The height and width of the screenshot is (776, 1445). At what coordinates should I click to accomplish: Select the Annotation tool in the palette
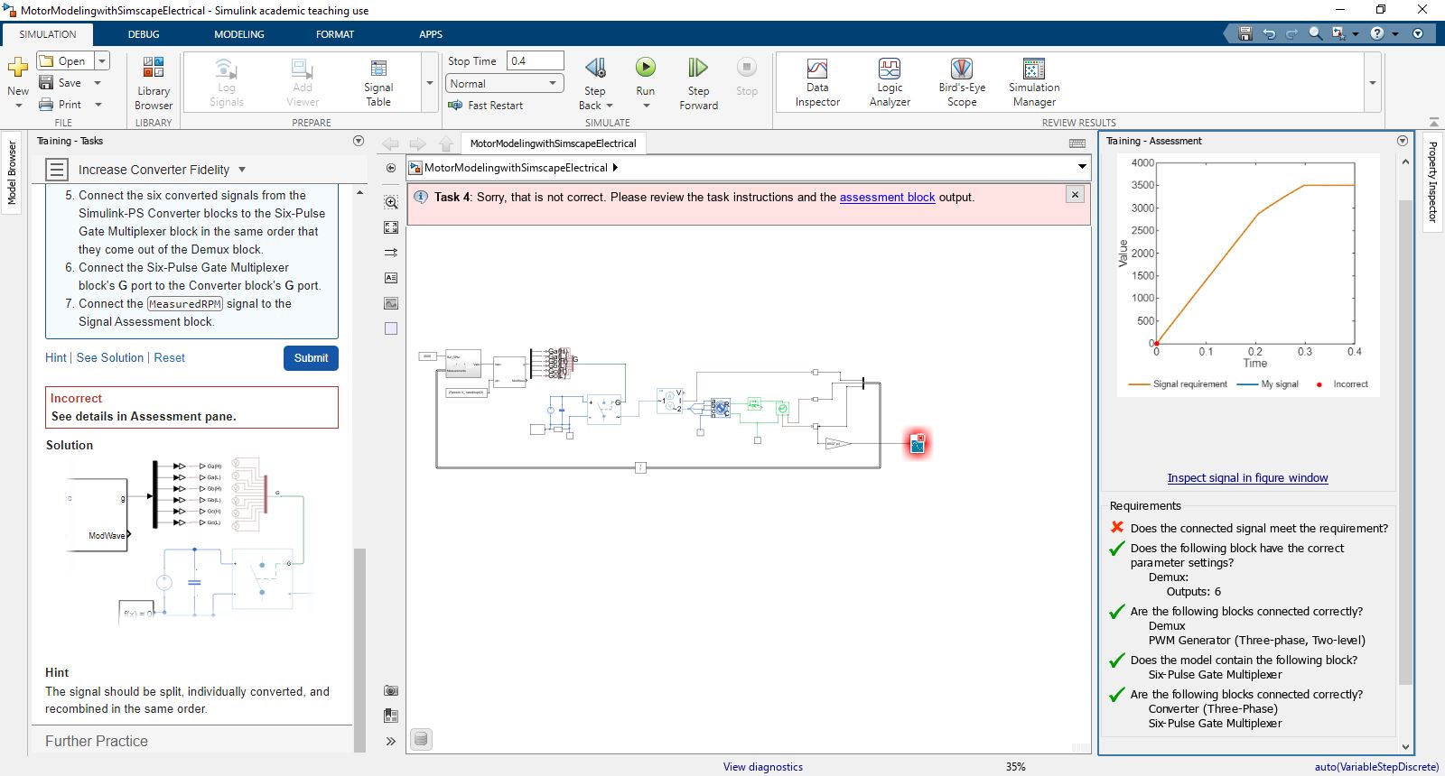391,278
